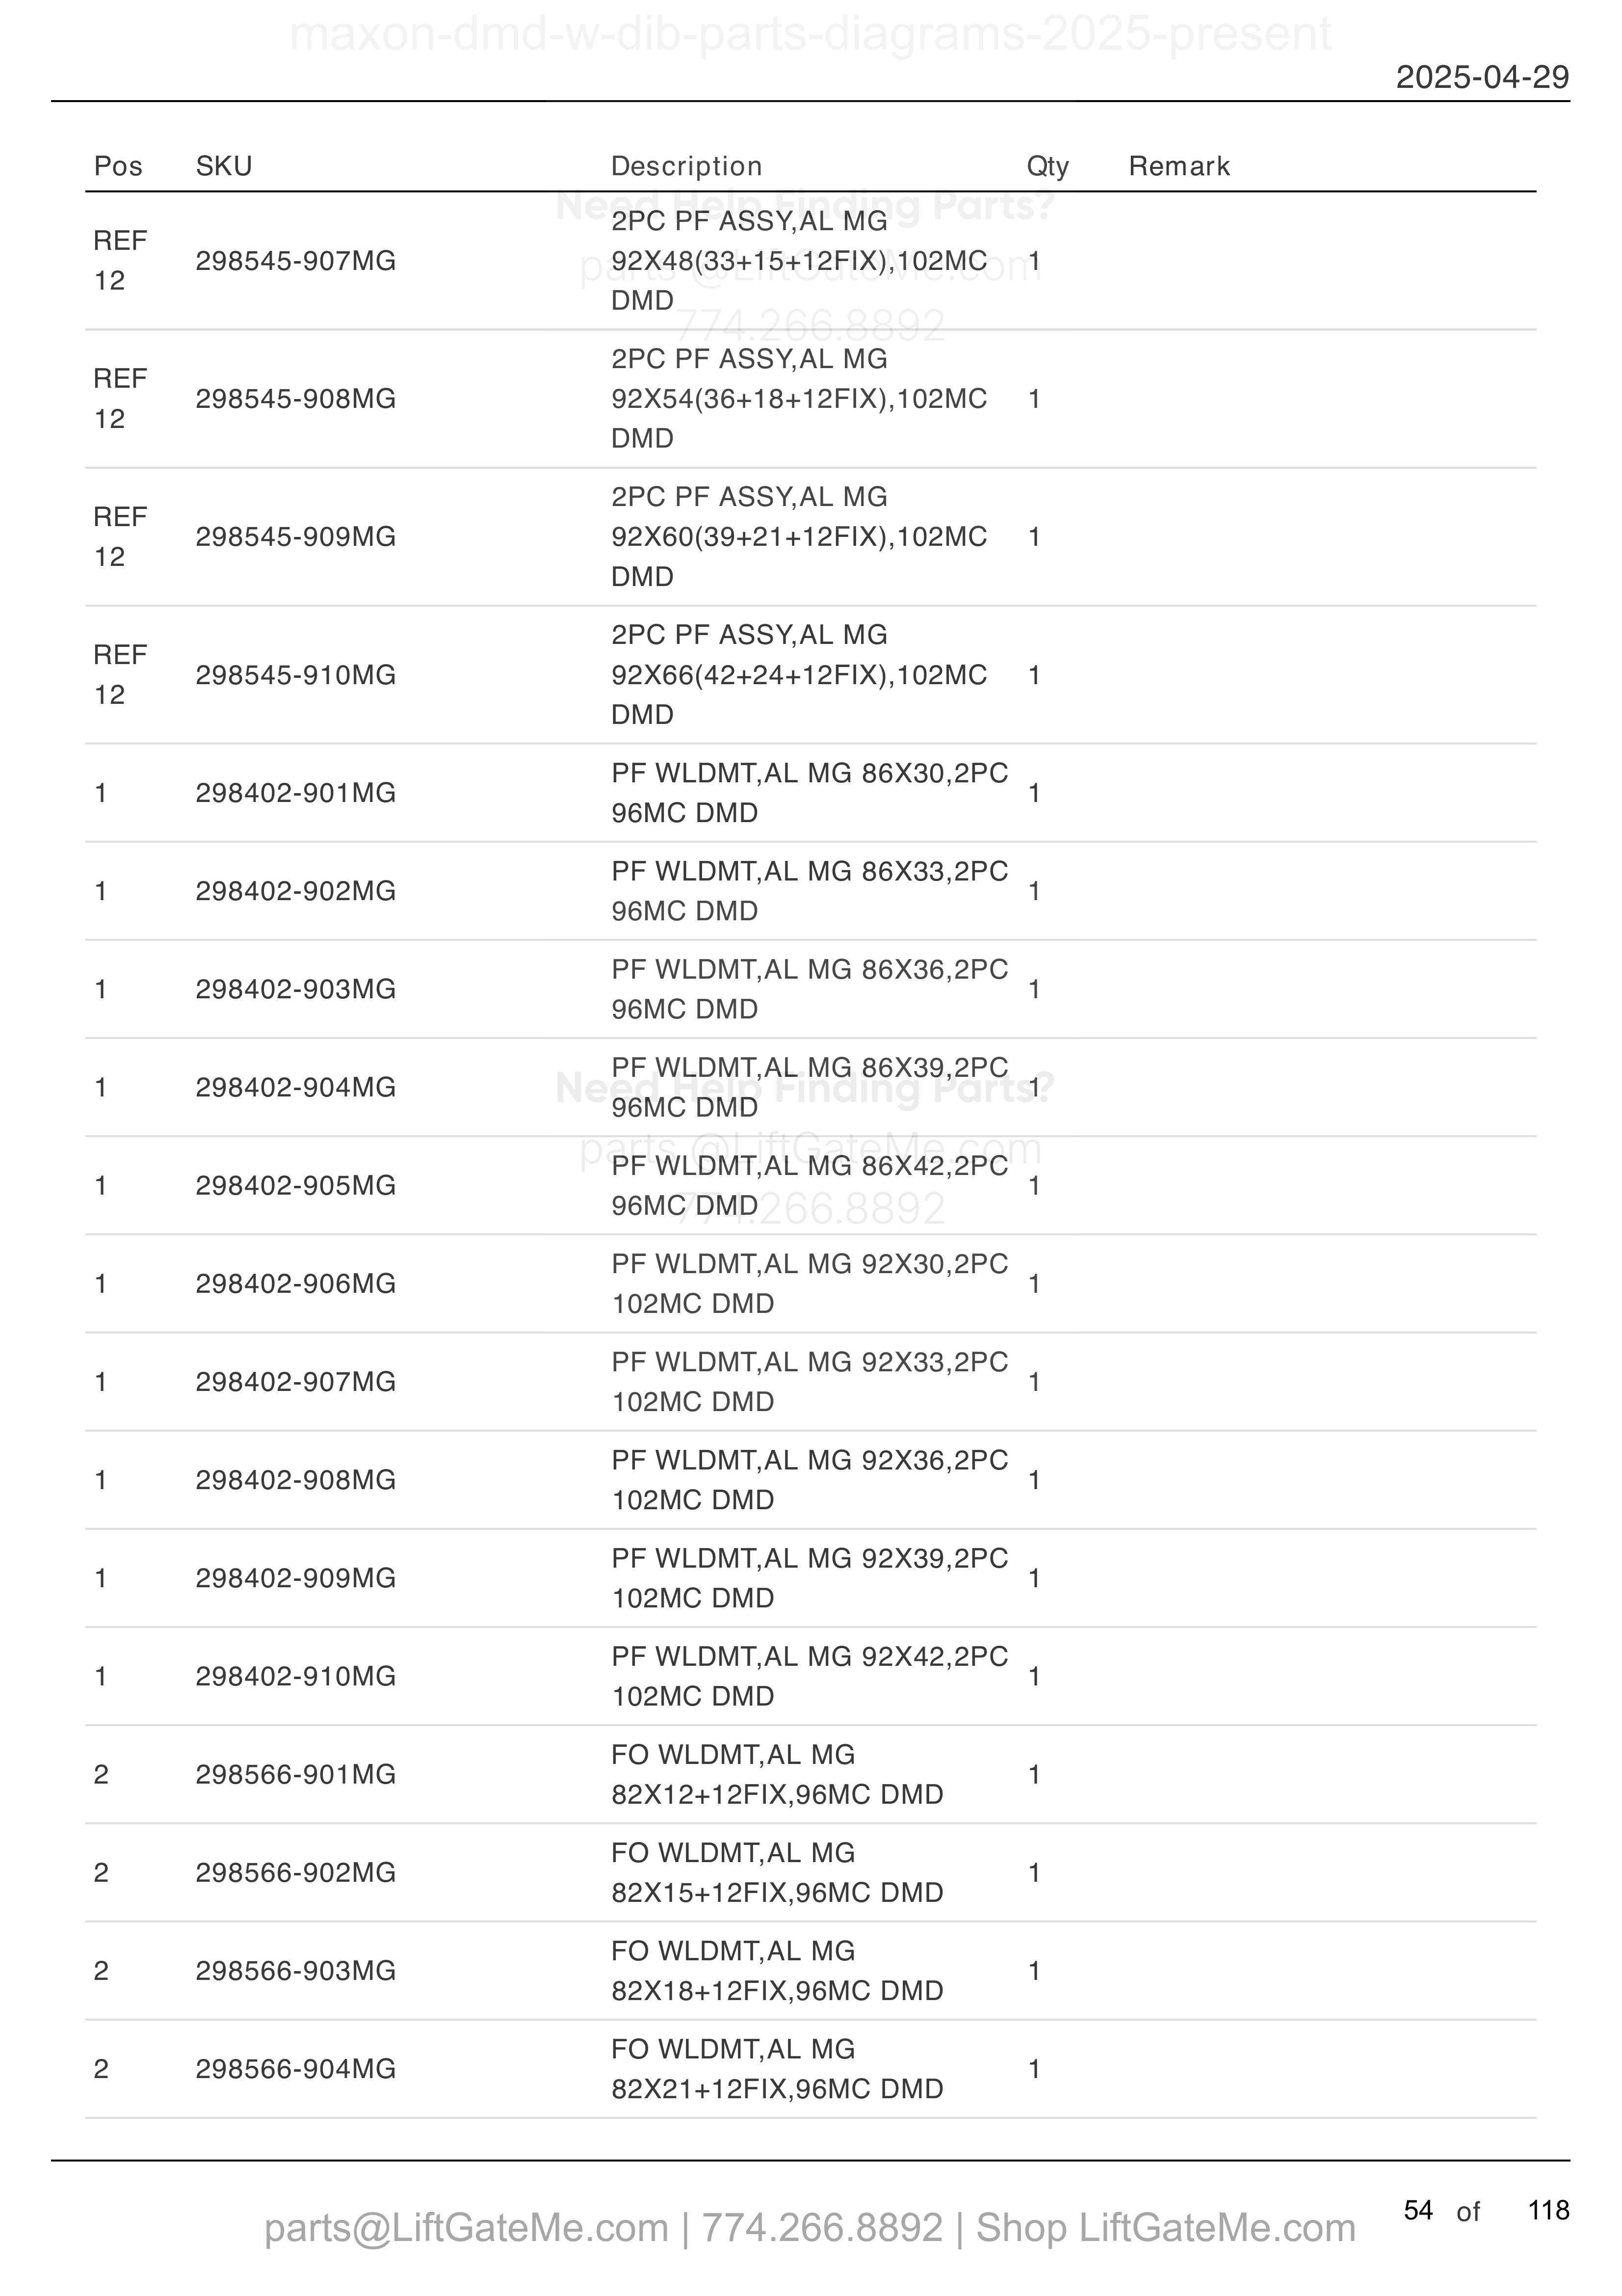Click the 2025-04-29 date at top

click(1482, 77)
